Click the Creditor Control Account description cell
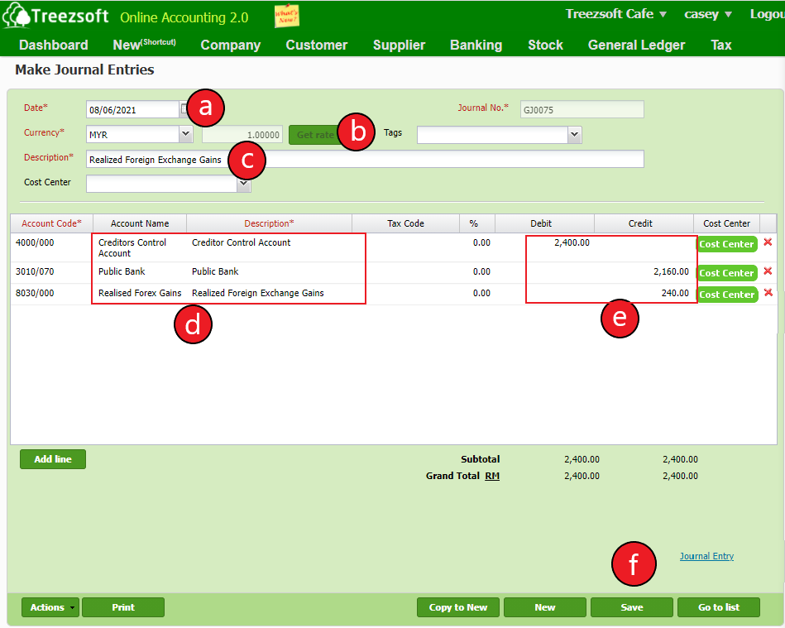 (x=242, y=242)
